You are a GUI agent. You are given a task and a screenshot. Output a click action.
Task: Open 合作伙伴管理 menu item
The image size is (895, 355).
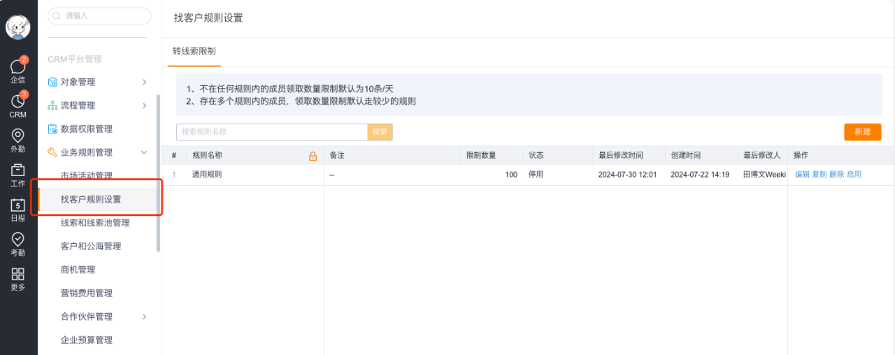point(87,317)
